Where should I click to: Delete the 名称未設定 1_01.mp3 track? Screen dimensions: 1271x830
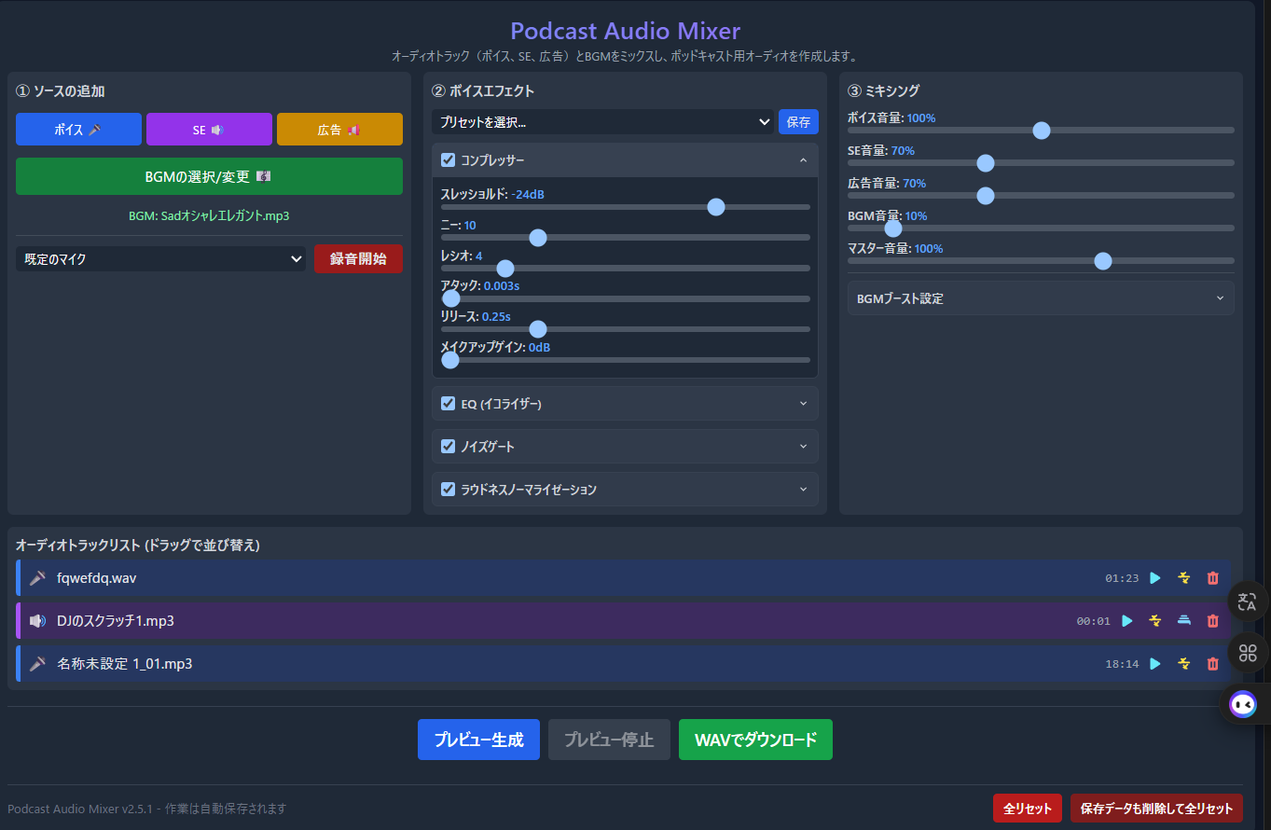click(x=1212, y=664)
